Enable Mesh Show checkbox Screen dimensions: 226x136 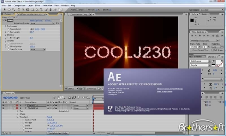coord(77,10)
